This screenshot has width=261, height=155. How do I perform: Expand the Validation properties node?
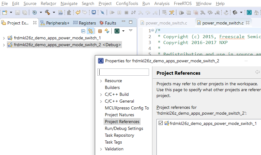coord(101,149)
